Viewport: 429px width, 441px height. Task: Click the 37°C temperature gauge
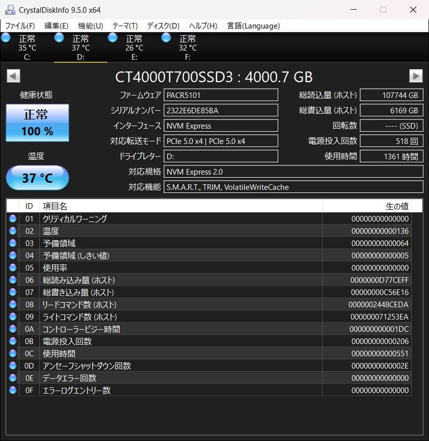point(37,178)
